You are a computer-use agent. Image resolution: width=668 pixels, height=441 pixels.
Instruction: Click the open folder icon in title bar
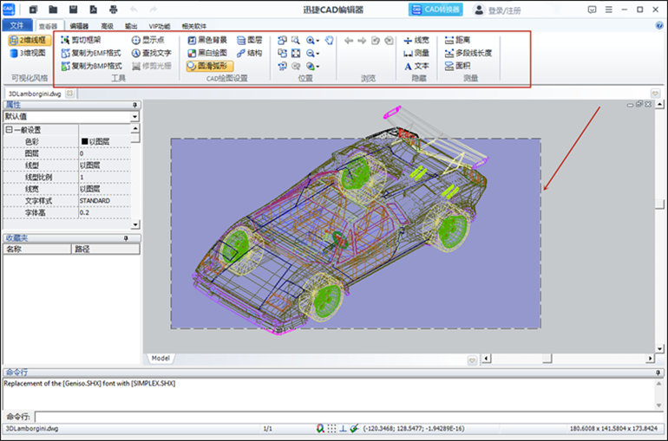[53, 10]
